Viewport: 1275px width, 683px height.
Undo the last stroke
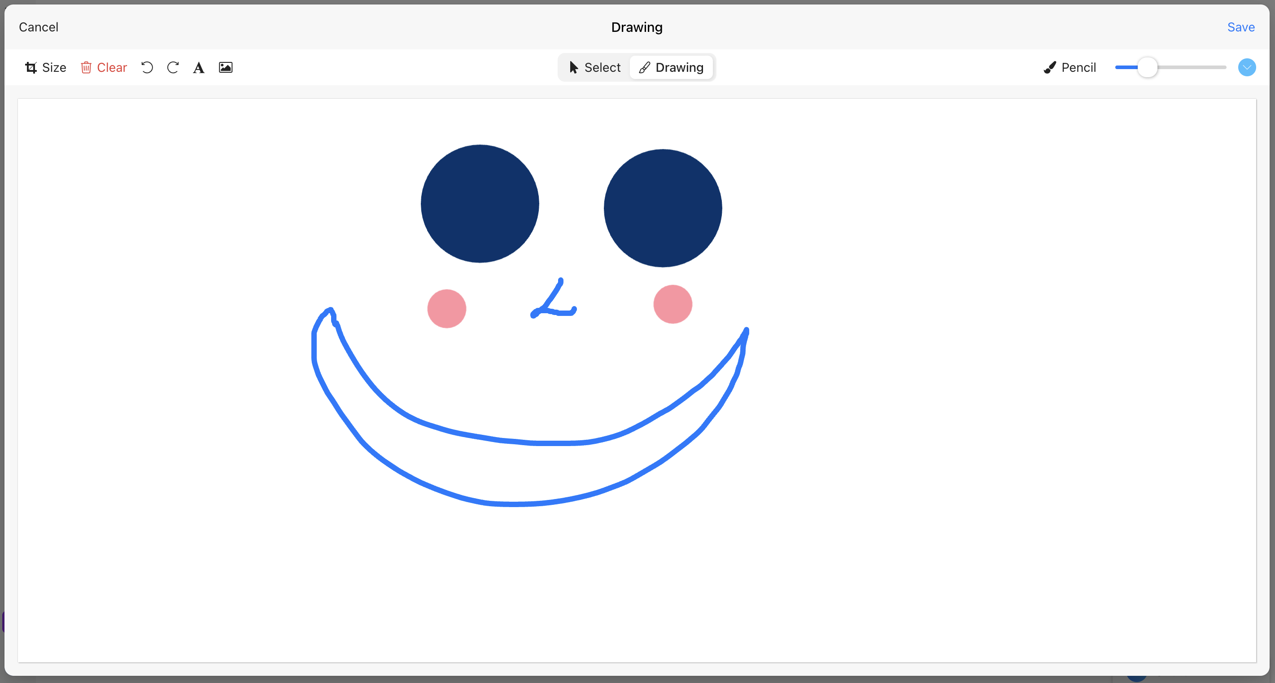coord(147,67)
